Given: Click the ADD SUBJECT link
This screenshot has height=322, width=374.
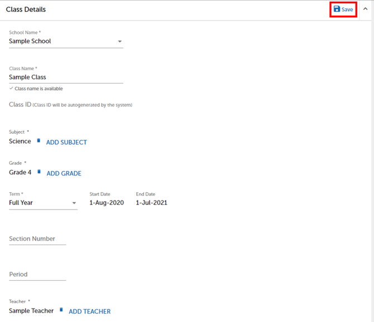Looking at the screenshot, I should [x=66, y=142].
